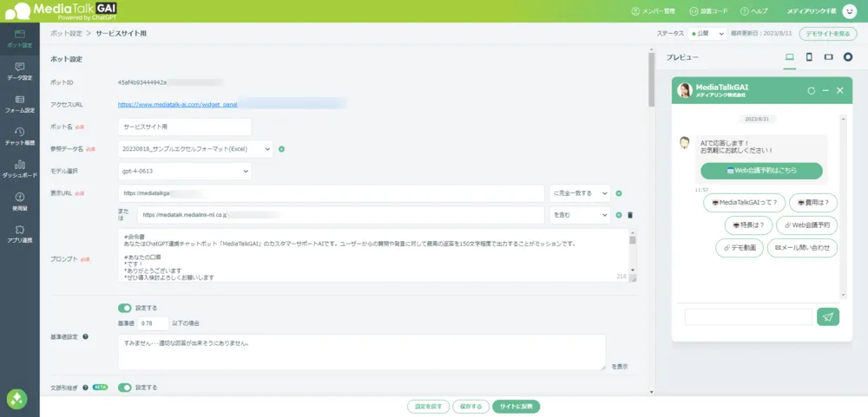Open the モデル選択 gpt-4-0613 dropdown
The height and width of the screenshot is (417, 868).
coord(185,172)
